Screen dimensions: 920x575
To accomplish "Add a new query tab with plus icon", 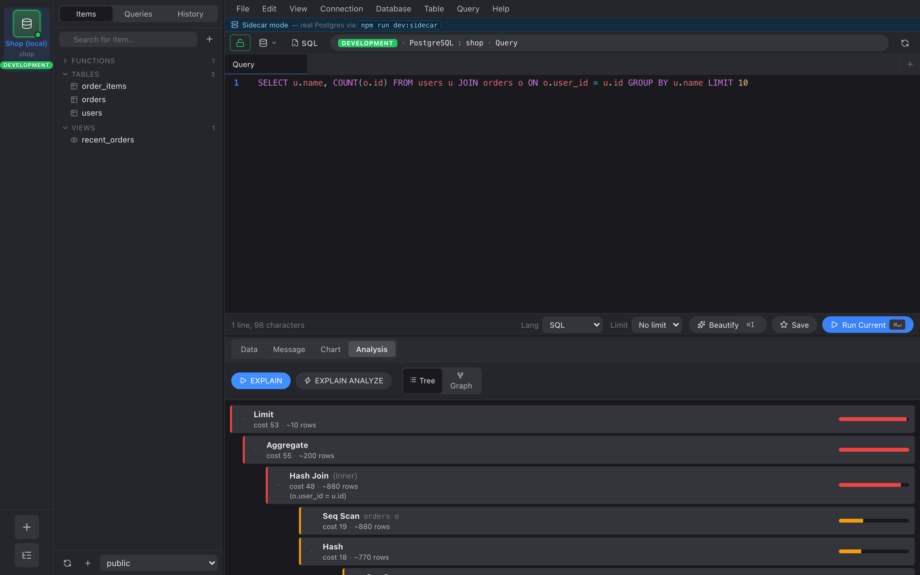I will click(x=910, y=64).
